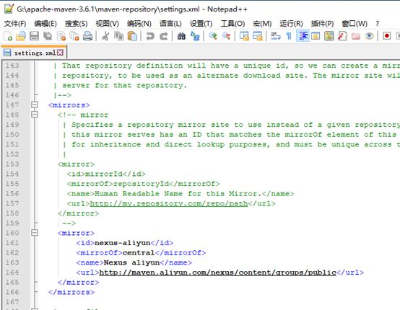Click repositoryId text on line 155

(141, 184)
